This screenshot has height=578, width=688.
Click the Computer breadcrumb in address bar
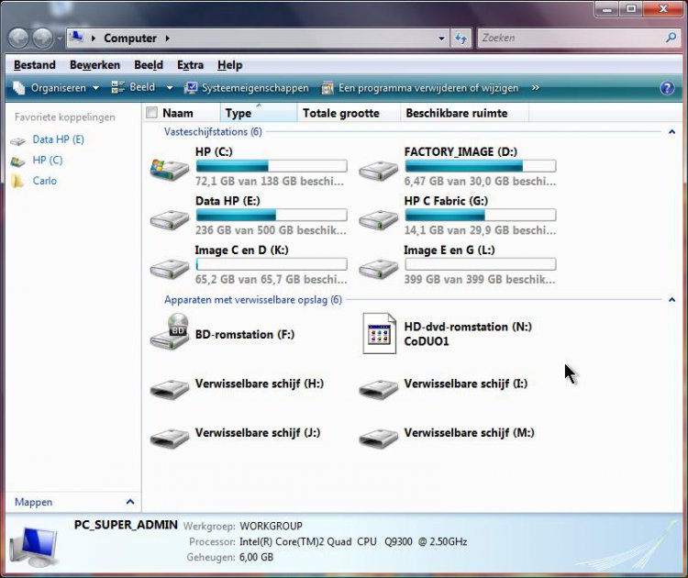pyautogui.click(x=130, y=39)
